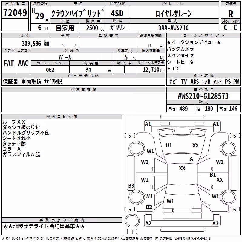Select the G mark on the windshield
The image size is (242, 242).
[x=191, y=159]
